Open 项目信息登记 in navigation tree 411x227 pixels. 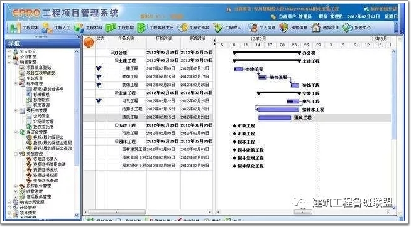point(38,67)
